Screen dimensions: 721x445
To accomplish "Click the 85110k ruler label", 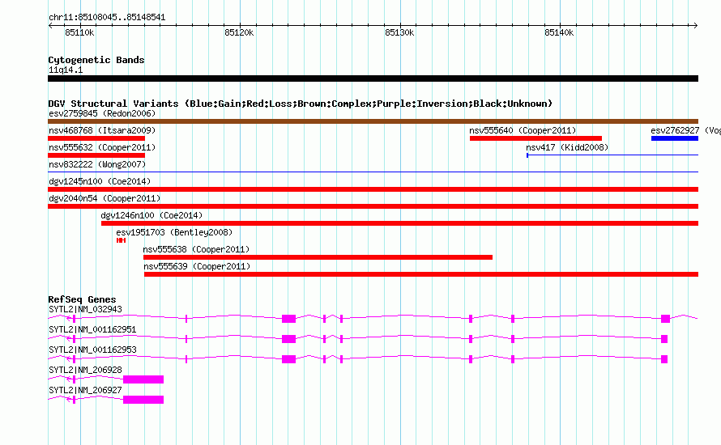I will point(79,32).
